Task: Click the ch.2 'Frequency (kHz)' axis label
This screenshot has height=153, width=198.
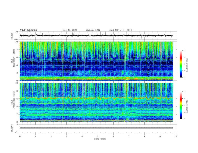Action: [14, 99]
